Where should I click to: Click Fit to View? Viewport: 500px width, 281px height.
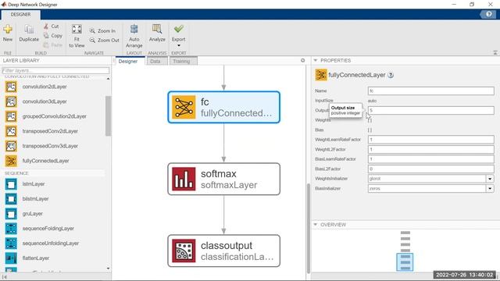(77, 36)
